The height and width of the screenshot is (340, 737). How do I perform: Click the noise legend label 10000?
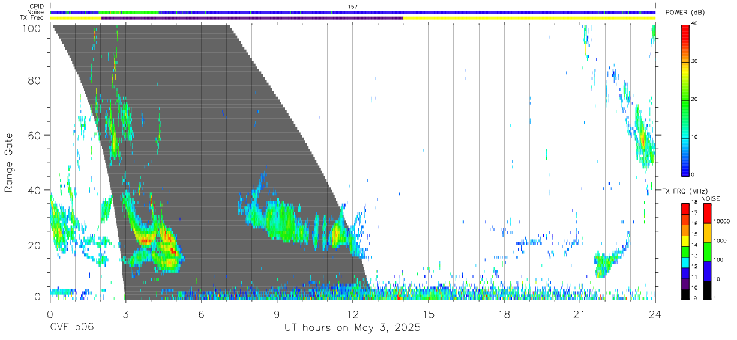(x=721, y=221)
